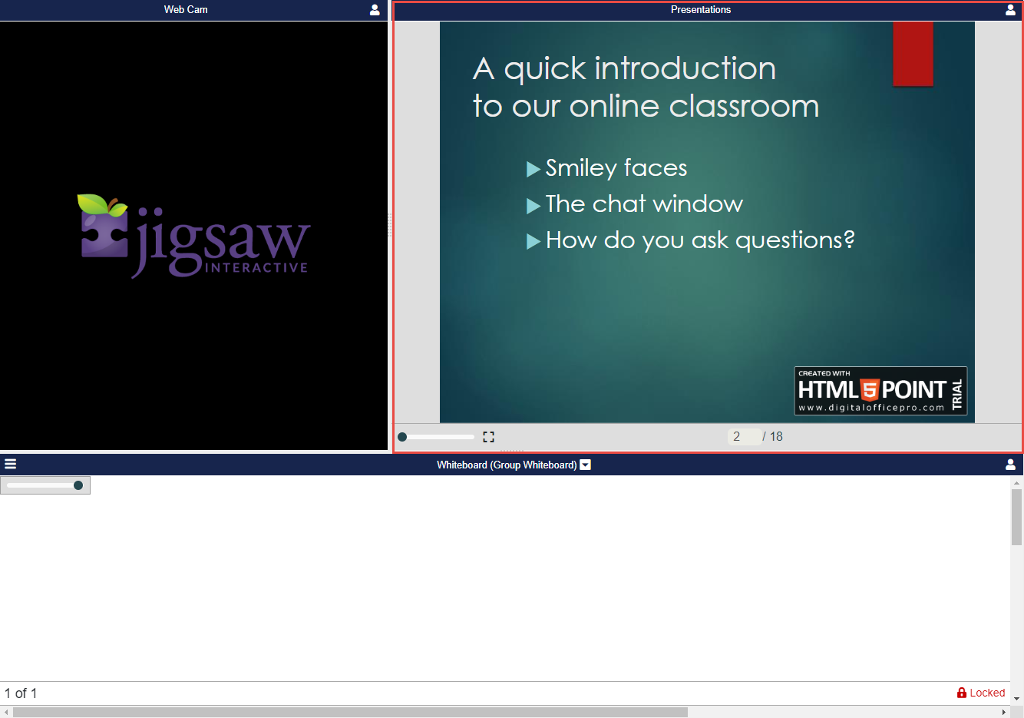Click the whiteboard vertical scrollbar thumb
1024x718 pixels.
point(1016,516)
